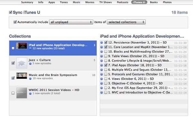The width and height of the screenshot is (193, 120).
Task: Click unplayed dot beside 6. Multiple MVCs
Action: 102,70
